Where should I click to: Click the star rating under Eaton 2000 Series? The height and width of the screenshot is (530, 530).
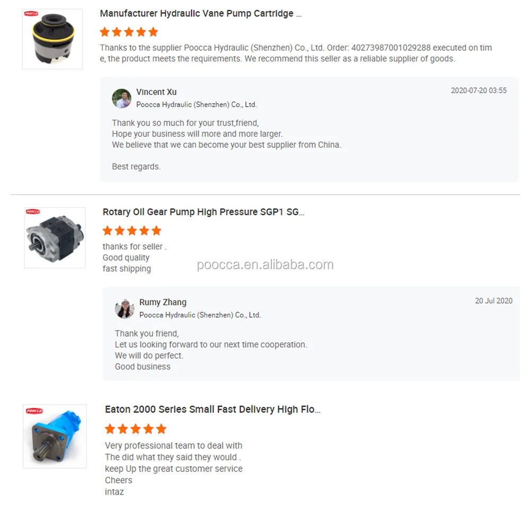pos(136,429)
